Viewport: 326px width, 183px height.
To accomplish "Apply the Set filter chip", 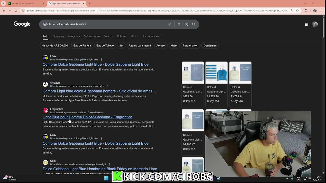I will pyautogui.click(x=121, y=45).
